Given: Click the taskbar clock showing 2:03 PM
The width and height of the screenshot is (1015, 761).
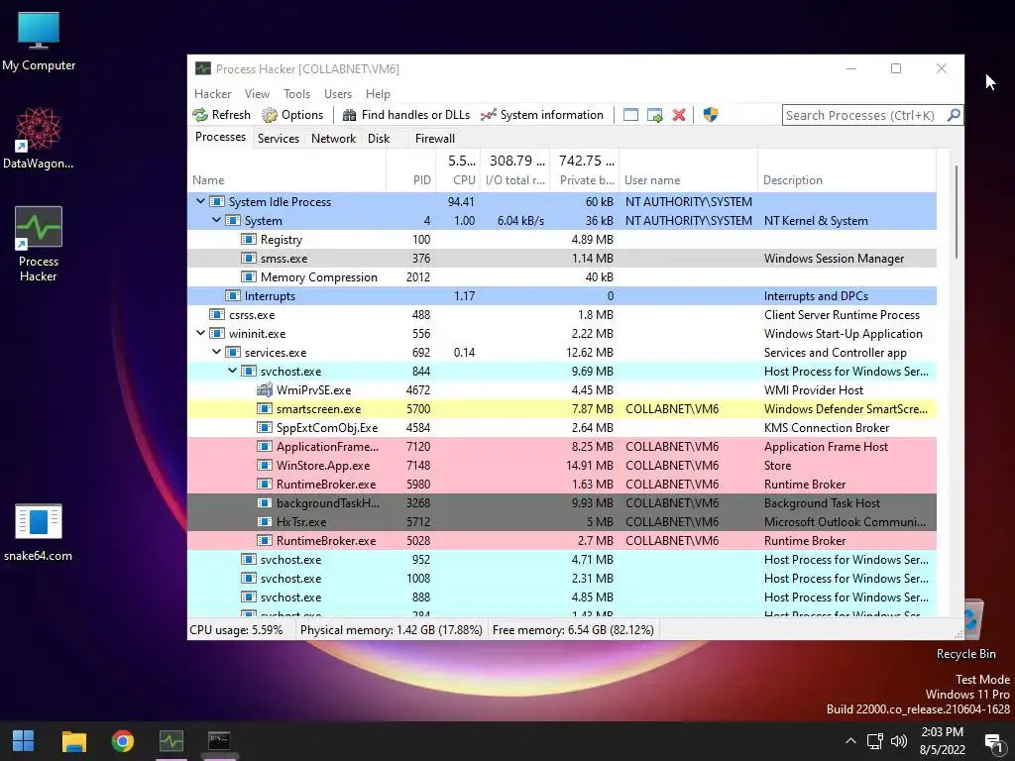Looking at the screenshot, I should (942, 741).
